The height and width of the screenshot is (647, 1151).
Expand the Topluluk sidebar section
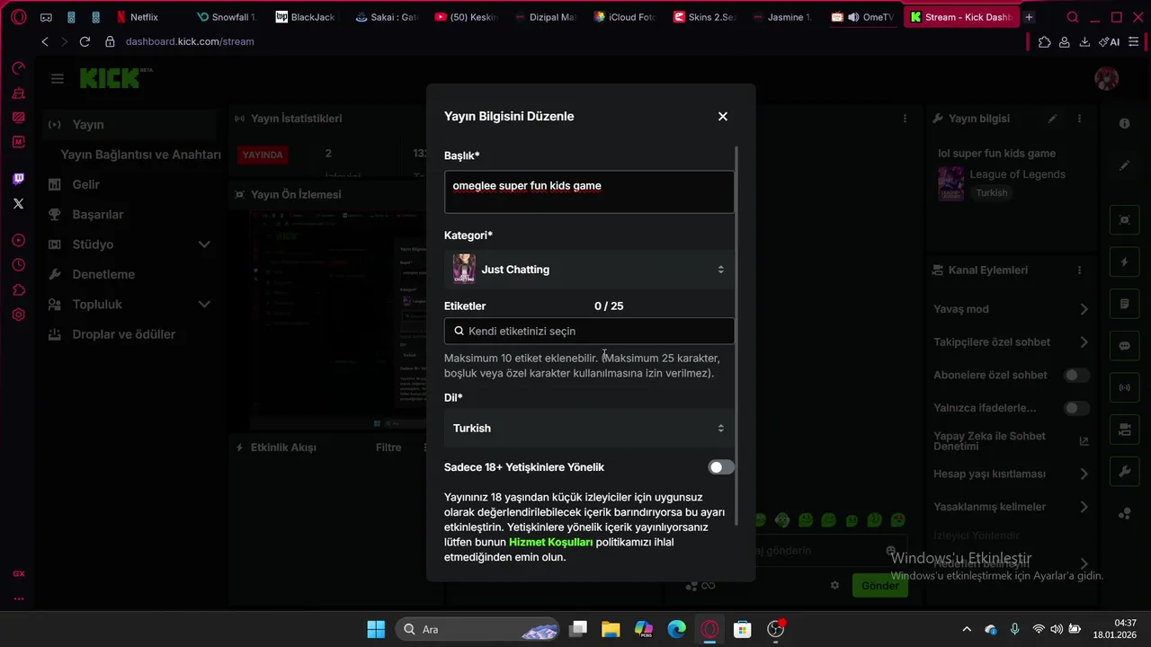click(x=130, y=305)
